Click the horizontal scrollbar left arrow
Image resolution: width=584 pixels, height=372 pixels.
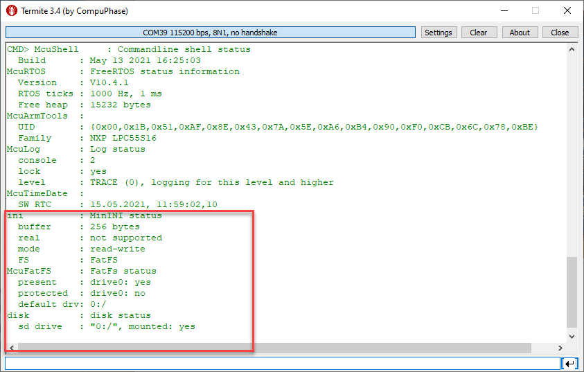(10, 347)
